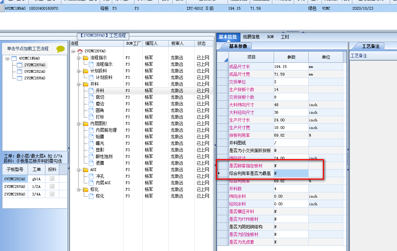Click the 项目 column header
The height and width of the screenshot is (251, 397).
click(x=251, y=57)
